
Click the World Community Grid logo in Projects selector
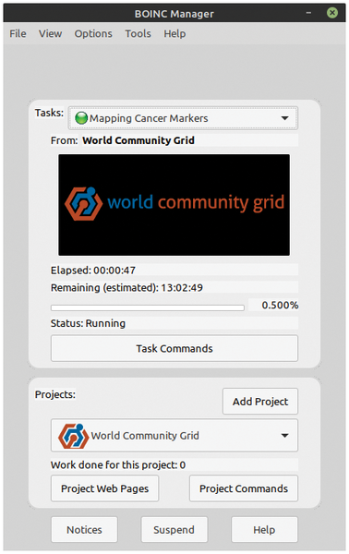[74, 436]
